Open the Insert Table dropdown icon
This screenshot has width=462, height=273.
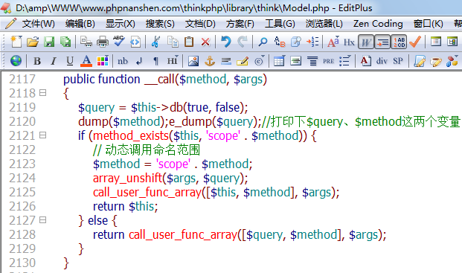point(279,61)
